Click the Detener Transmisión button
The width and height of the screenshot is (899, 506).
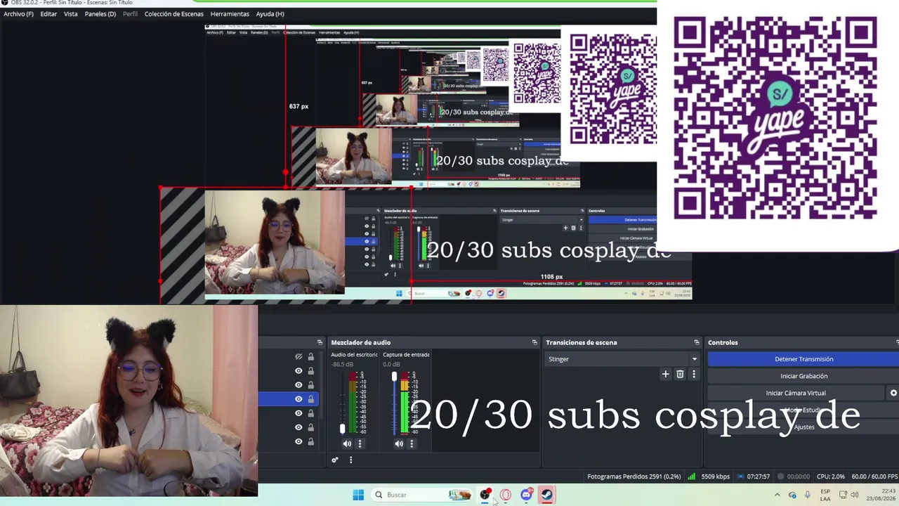[x=803, y=359]
